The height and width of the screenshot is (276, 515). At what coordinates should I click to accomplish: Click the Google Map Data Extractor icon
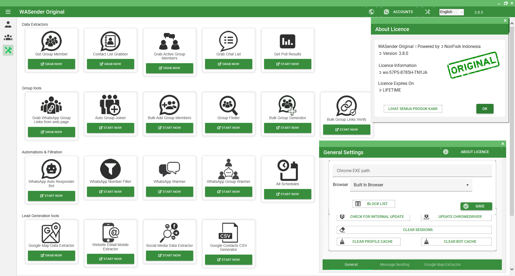(x=51, y=233)
